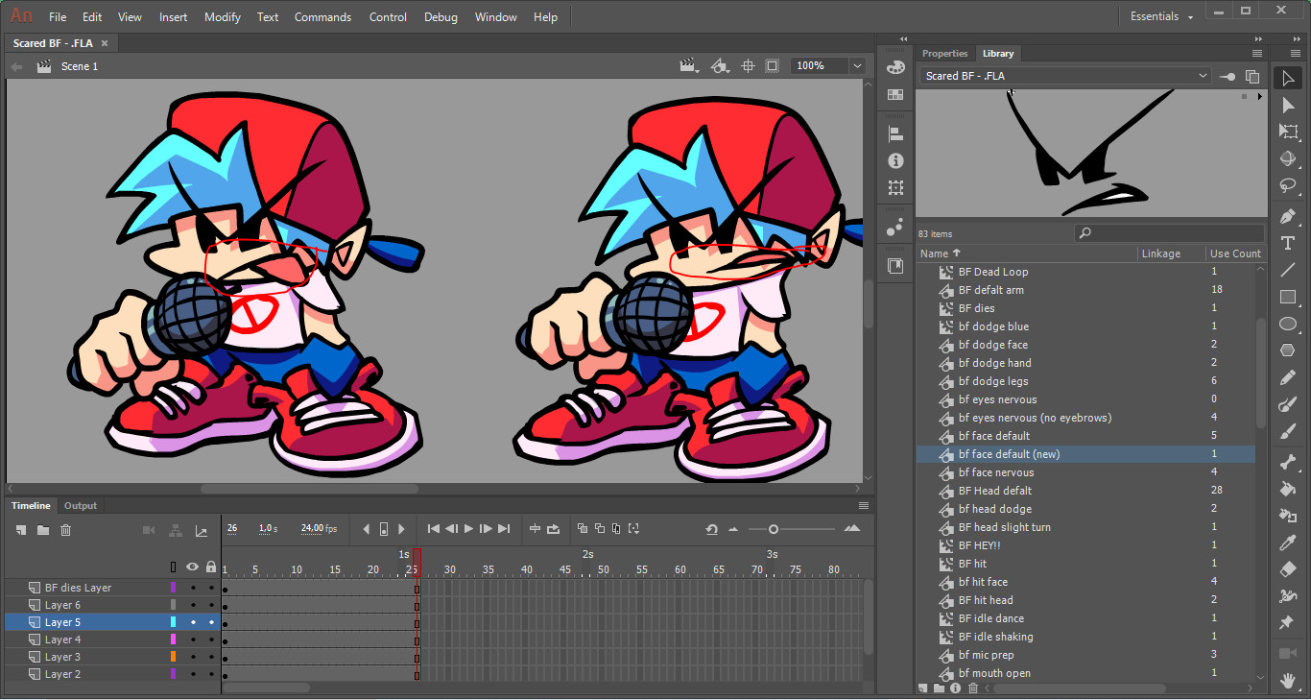Pin the current library toggle
The image size is (1311, 700).
1228,76
